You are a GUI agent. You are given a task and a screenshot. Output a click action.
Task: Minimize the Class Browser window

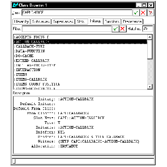(x=139, y=5)
